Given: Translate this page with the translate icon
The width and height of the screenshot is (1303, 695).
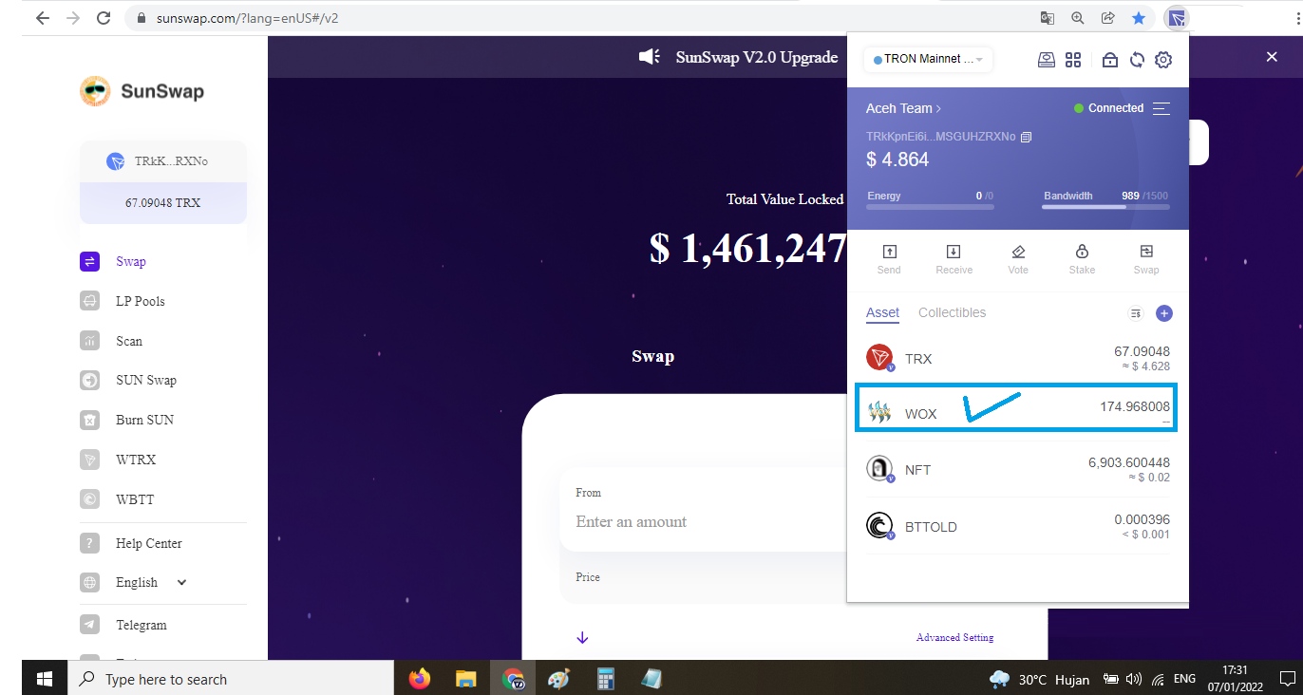Looking at the screenshot, I should (x=1048, y=18).
